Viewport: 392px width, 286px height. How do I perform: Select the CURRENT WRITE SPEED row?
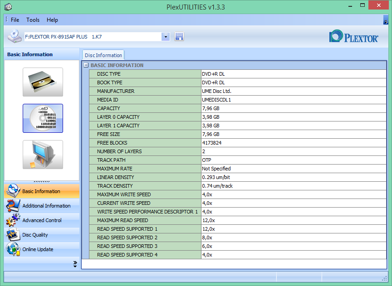click(x=238, y=203)
